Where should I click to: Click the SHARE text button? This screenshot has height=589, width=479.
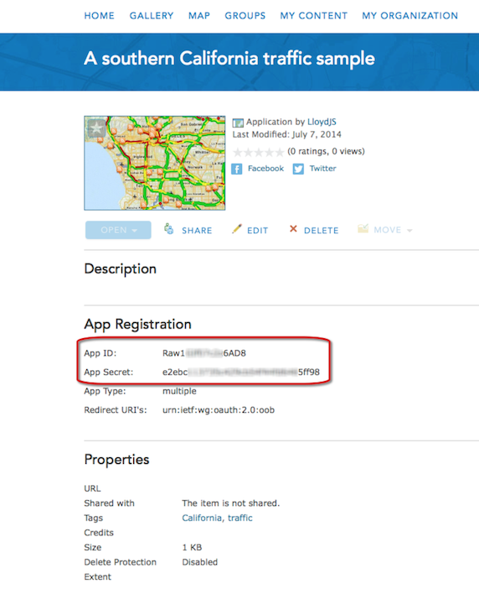point(197,230)
